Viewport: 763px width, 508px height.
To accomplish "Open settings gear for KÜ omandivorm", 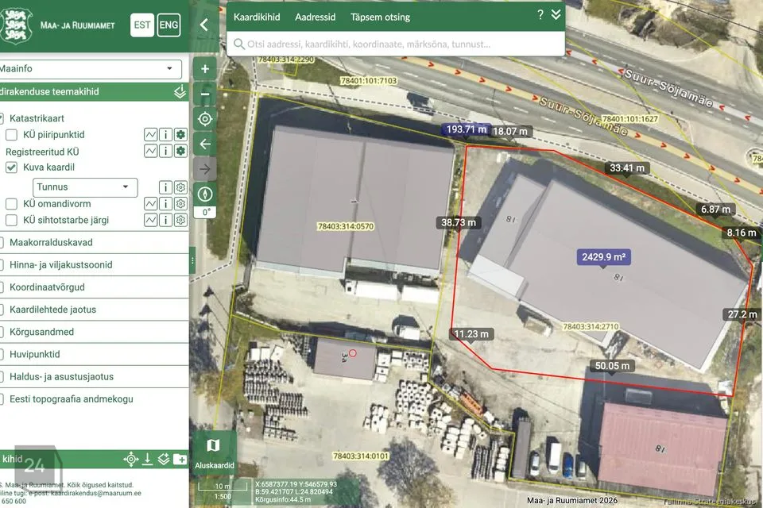I will [x=180, y=204].
